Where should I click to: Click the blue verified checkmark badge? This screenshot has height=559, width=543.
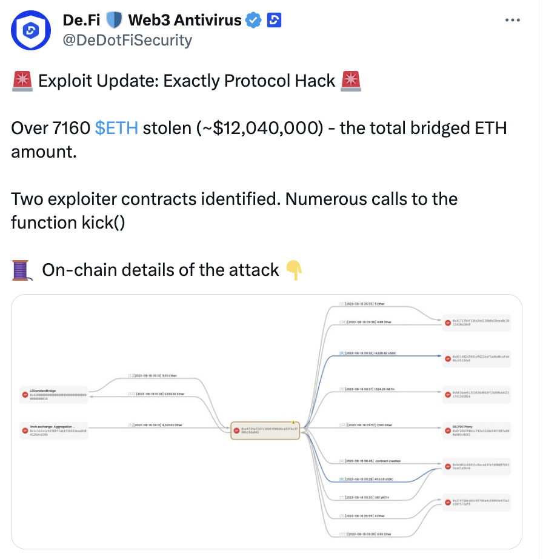coord(253,21)
